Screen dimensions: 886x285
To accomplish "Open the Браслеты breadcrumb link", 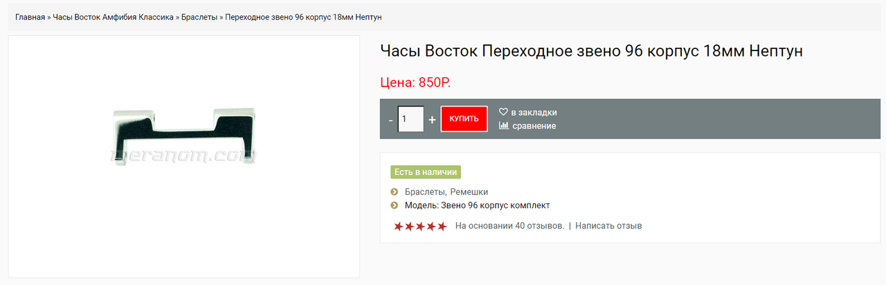I will [199, 16].
